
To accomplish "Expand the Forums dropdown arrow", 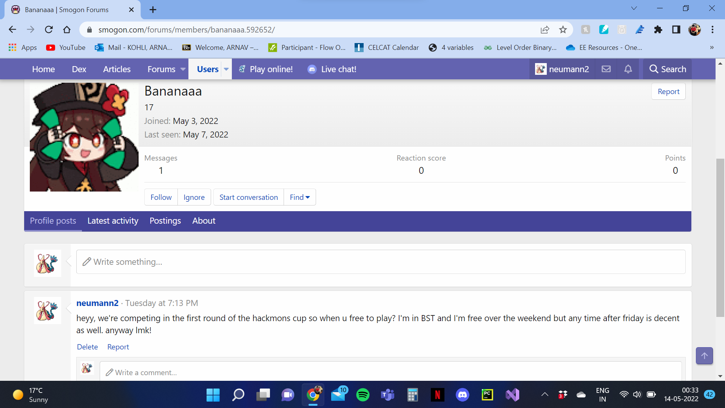I will click(183, 69).
